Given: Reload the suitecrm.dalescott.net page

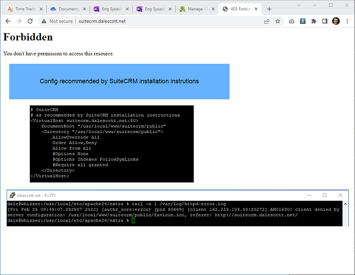Looking at the screenshot, I should tap(30, 21).
